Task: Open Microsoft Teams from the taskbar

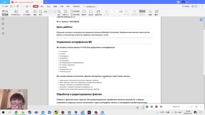Action: (36, 112)
